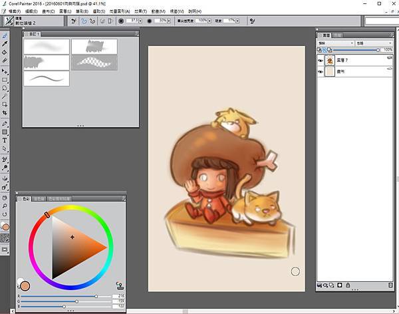Open the File (F) menu

14,11
